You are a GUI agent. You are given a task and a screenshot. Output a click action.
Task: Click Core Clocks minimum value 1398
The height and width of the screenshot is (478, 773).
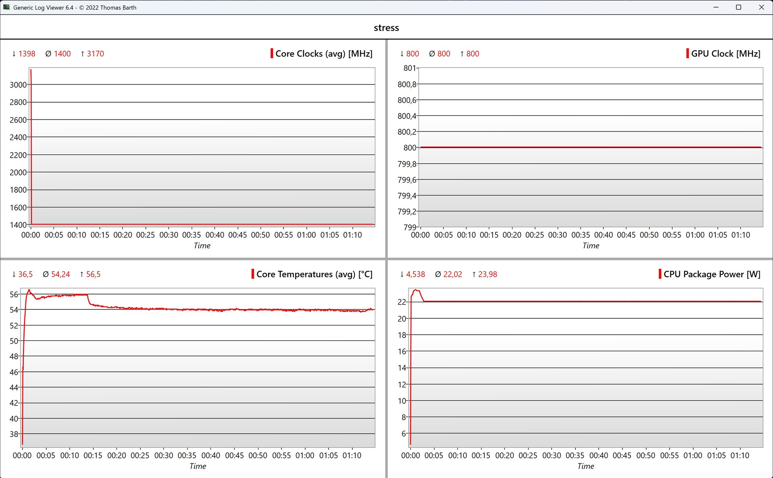click(27, 54)
